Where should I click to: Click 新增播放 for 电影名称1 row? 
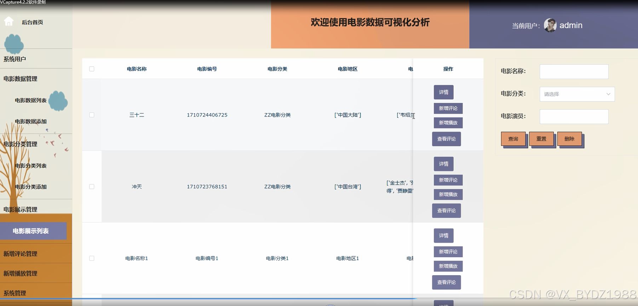click(448, 266)
